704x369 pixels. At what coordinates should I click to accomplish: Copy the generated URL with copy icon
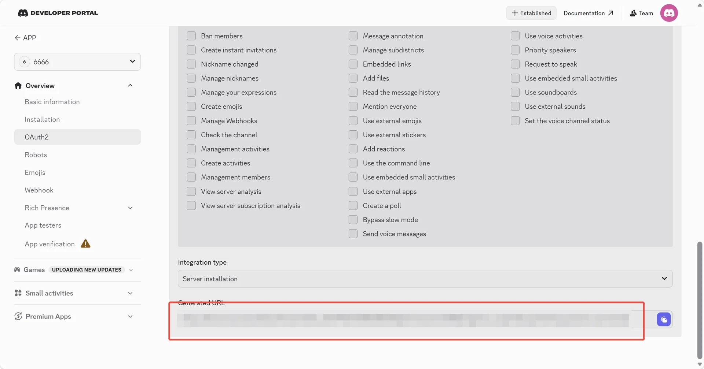point(664,319)
